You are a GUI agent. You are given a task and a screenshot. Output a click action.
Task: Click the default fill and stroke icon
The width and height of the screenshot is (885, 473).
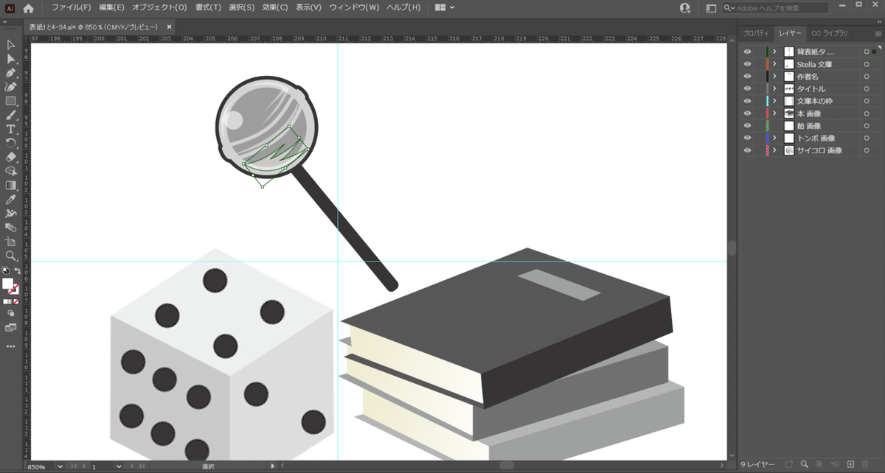click(x=5, y=271)
